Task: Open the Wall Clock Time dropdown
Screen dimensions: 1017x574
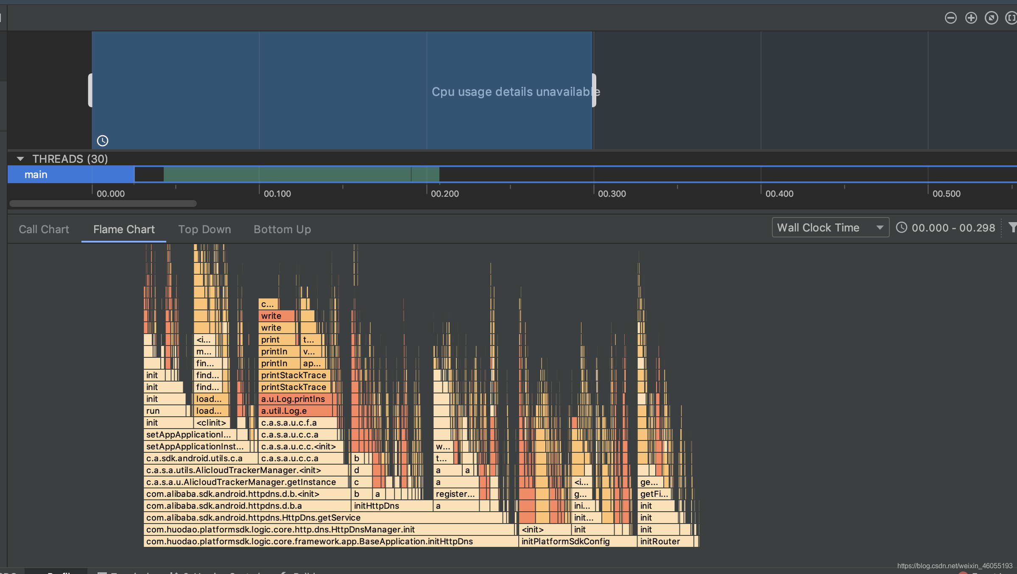Action: point(830,228)
